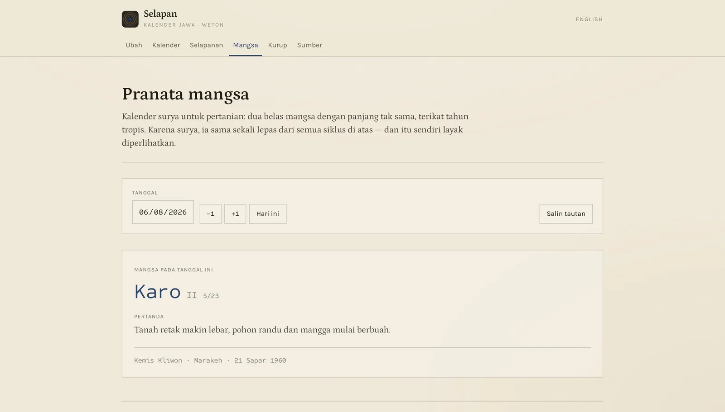
Task: Go to the Selapanan tab
Action: pos(206,45)
